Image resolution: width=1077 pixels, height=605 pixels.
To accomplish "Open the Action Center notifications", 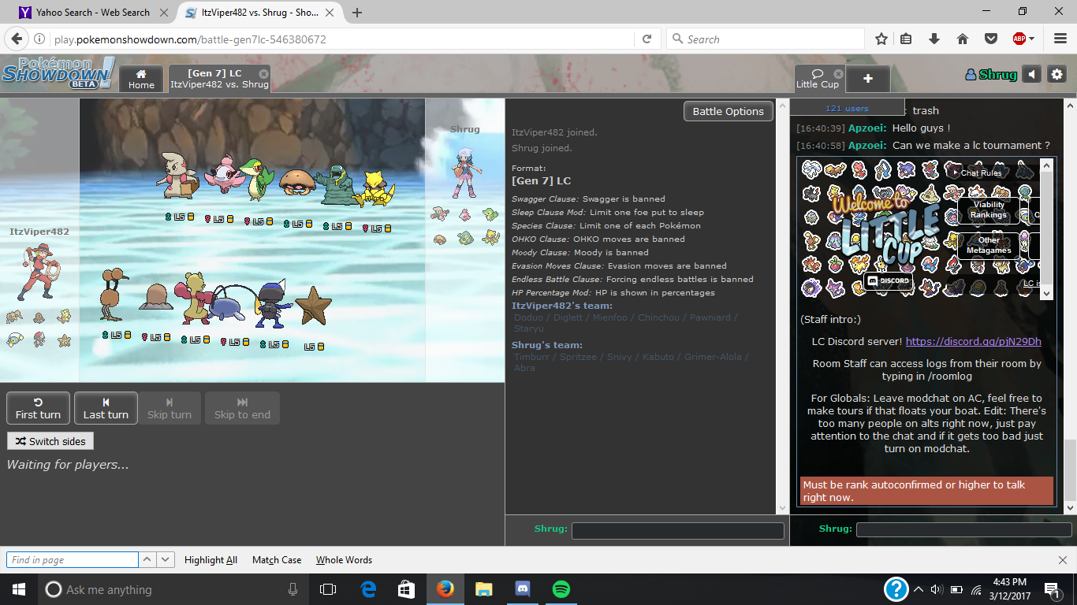I will 1051,589.
